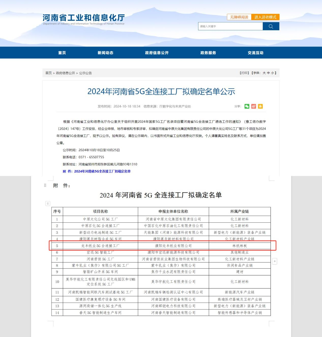
Task: Set font size to 大 (large)
Action: [x=264, y=73]
